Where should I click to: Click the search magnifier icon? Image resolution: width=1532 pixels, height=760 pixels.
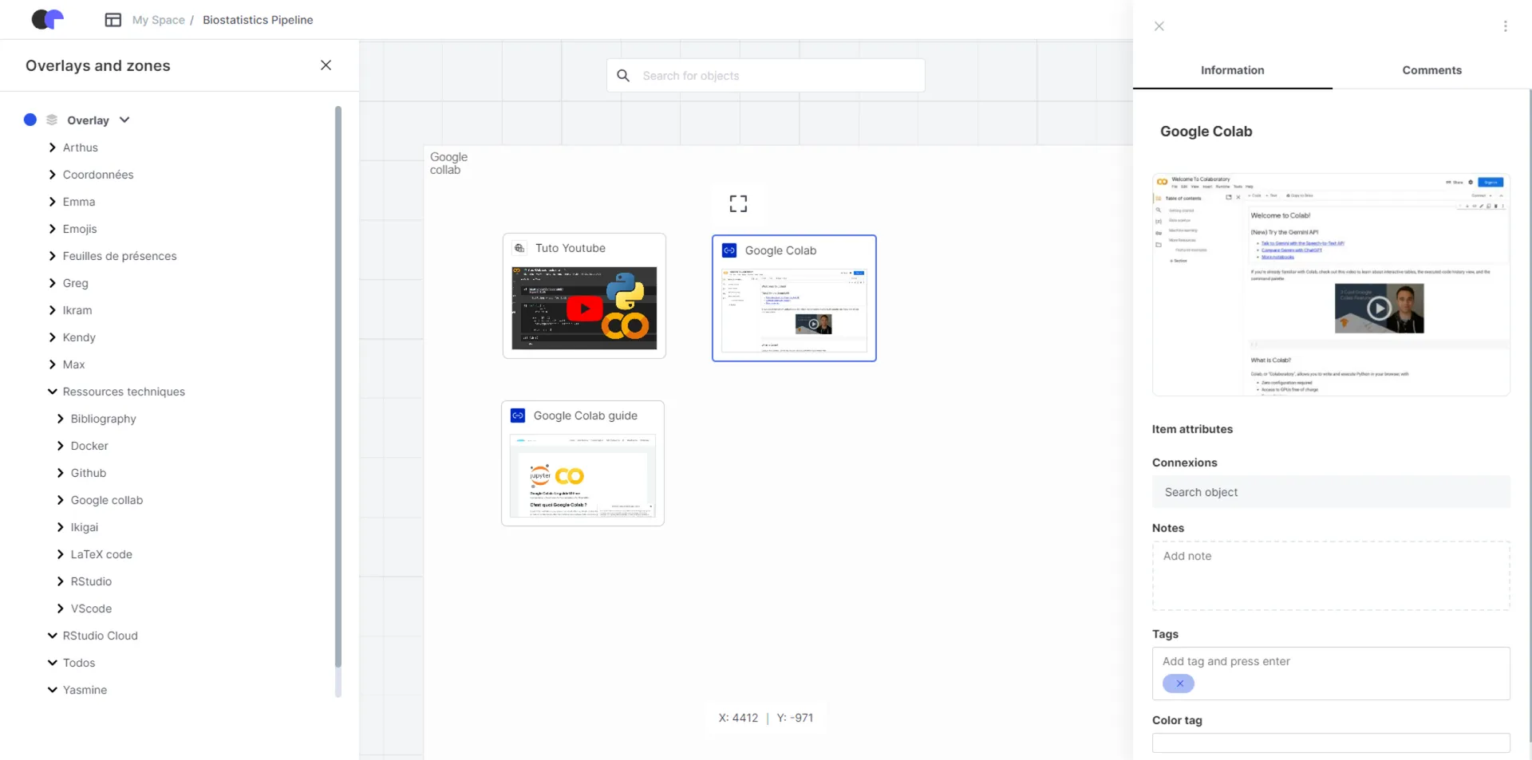pos(623,76)
